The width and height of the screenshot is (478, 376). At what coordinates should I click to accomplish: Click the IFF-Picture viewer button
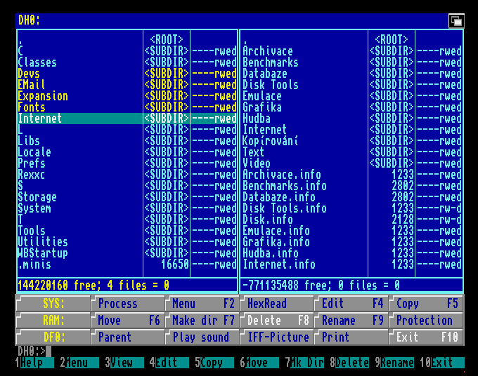pos(277,337)
